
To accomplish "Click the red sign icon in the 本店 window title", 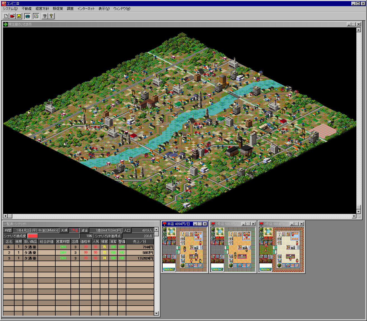I will tap(165, 224).
